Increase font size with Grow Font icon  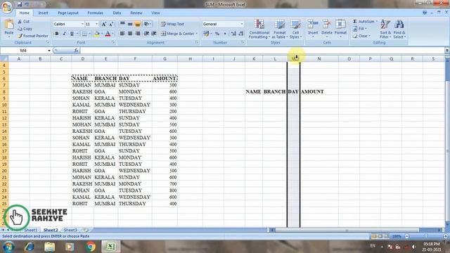(104, 24)
